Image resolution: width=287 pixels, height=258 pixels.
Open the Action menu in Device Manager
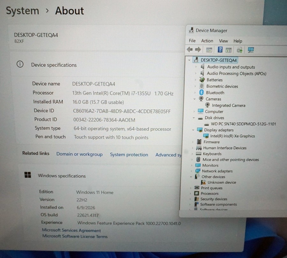[207, 41]
